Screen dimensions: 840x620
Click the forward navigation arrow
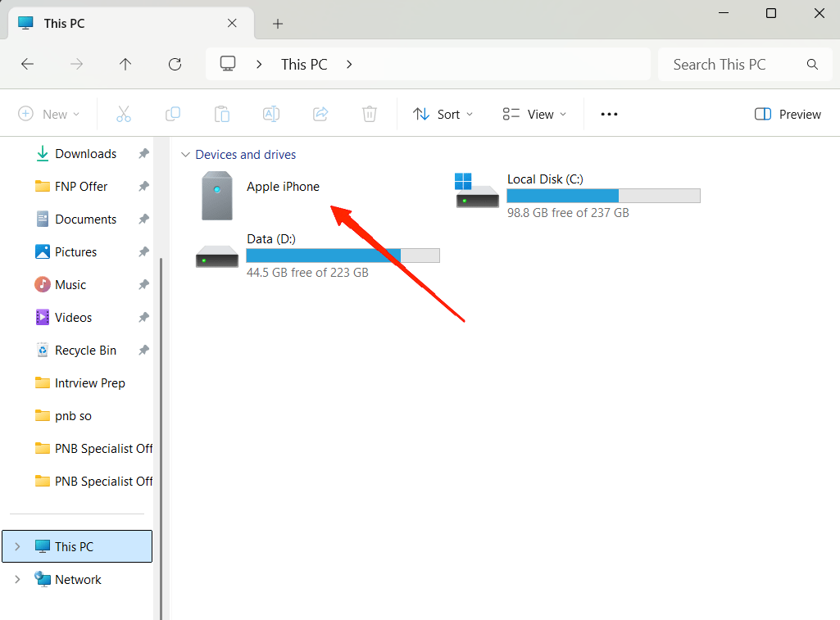(76, 64)
